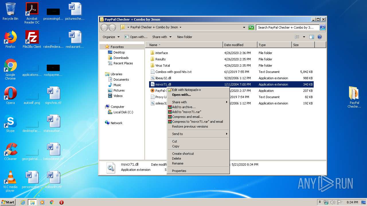Image resolution: width=367 pixels, height=206 pixels.
Task: Choose Open with... in context menu
Action: pos(198,95)
